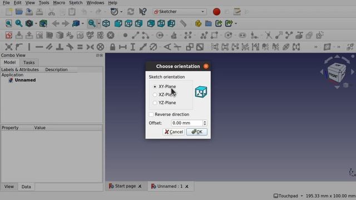Click the Fit selection zoom icon
356x200 pixels.
pyautogui.click(x=19, y=23)
